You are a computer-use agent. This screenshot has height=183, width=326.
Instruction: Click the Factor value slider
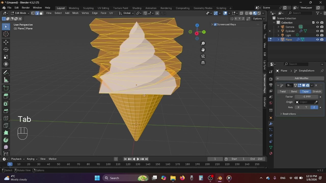tap(306, 97)
